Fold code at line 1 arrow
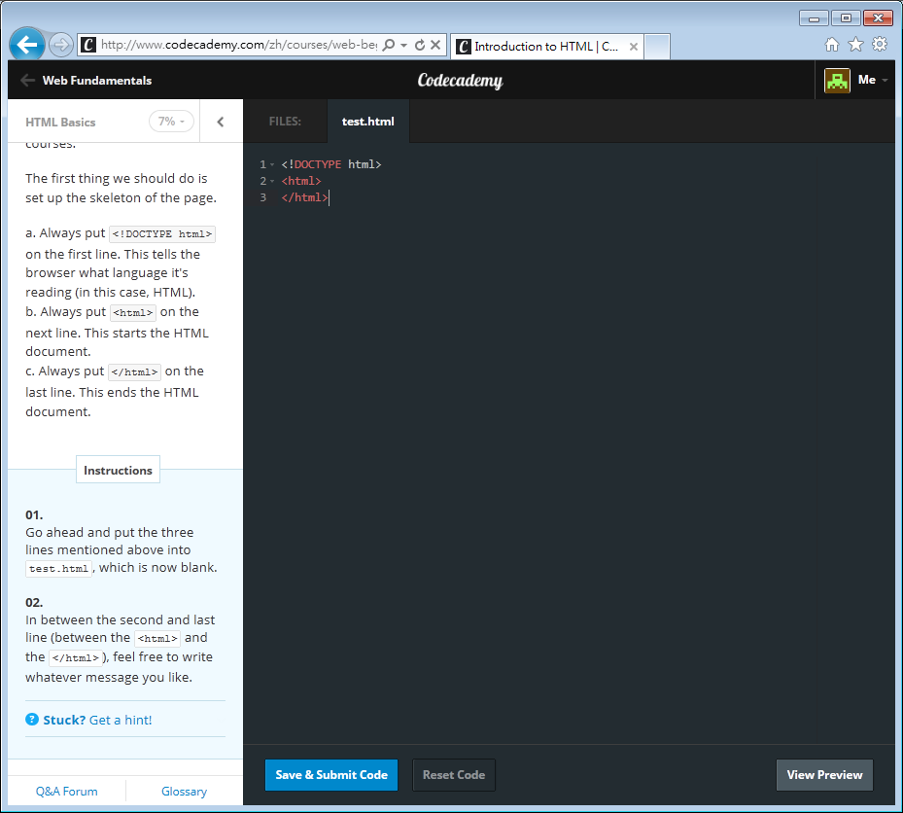The image size is (903, 813). pyautogui.click(x=272, y=164)
